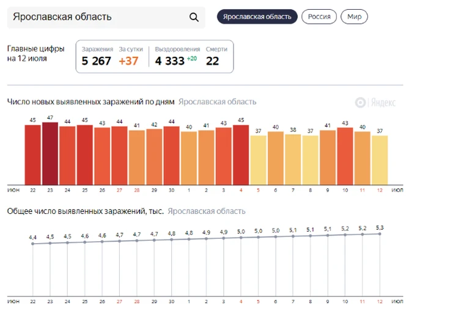The height and width of the screenshot is (313, 469).
Task: Click the gray Ярославская область label beside total chart title
Action: 207,211
